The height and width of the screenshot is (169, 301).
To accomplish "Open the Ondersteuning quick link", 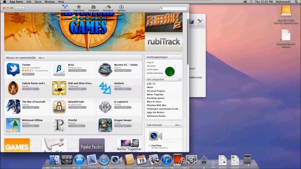I will pyautogui.click(x=155, y=73).
